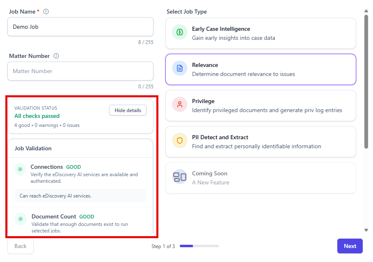
Task: Click the Connections green check icon
Action: (x=21, y=169)
